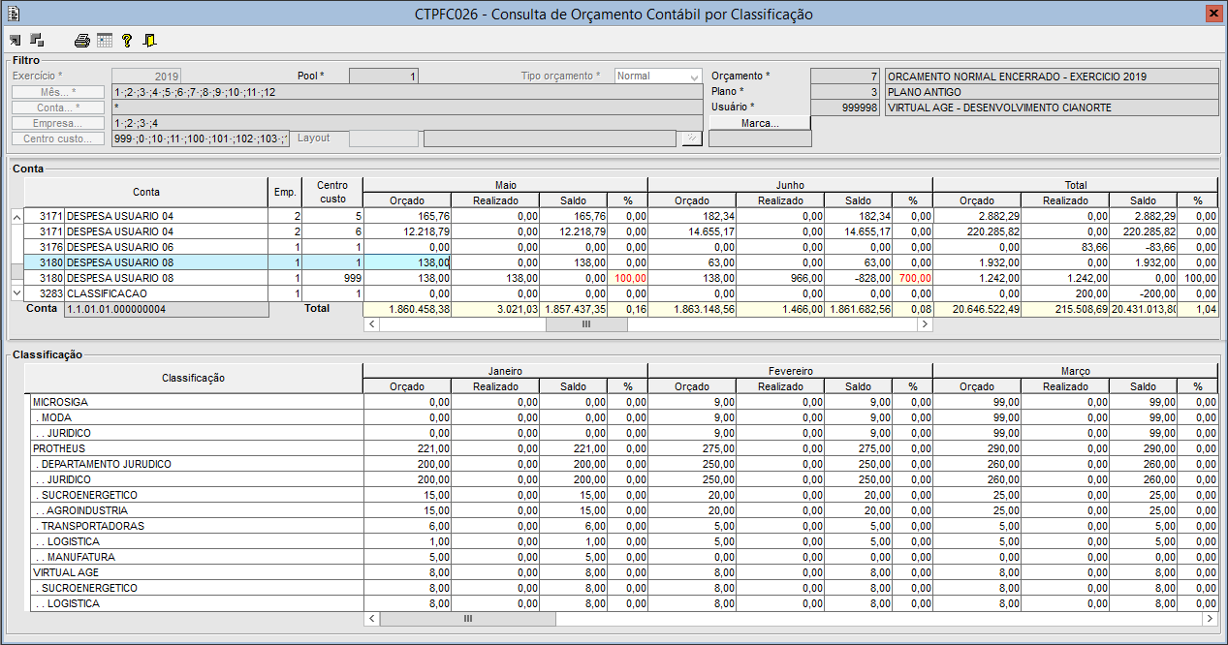Click the Centro custo... button
This screenshot has height=645, width=1228.
coord(58,139)
